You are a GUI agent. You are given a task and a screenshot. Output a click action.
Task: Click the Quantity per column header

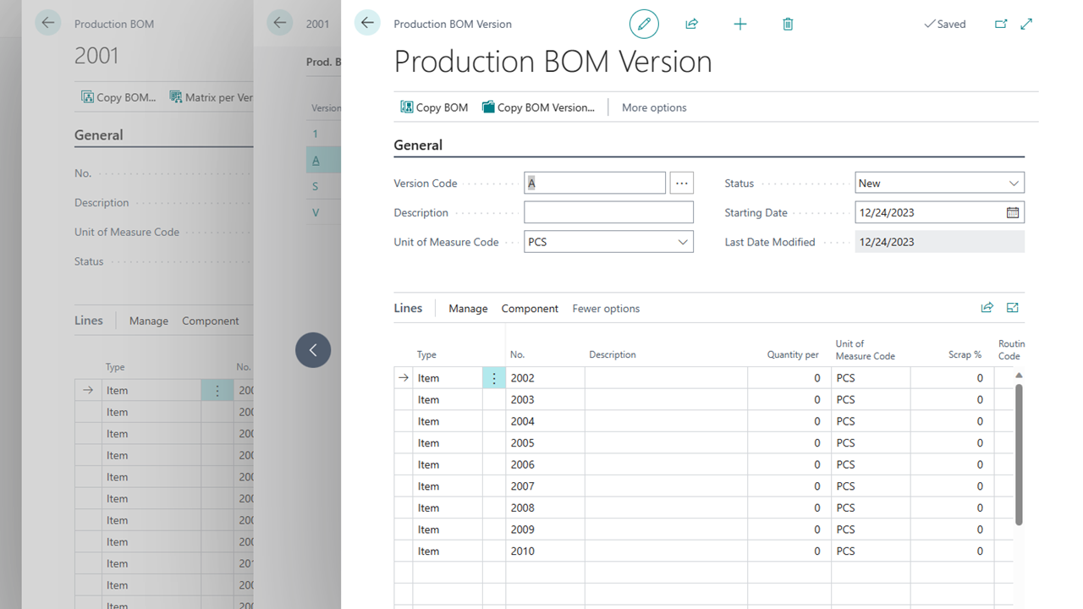tap(793, 354)
